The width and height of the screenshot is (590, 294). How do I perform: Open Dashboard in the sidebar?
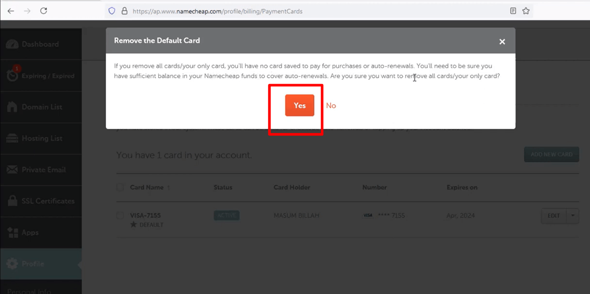[x=41, y=44]
